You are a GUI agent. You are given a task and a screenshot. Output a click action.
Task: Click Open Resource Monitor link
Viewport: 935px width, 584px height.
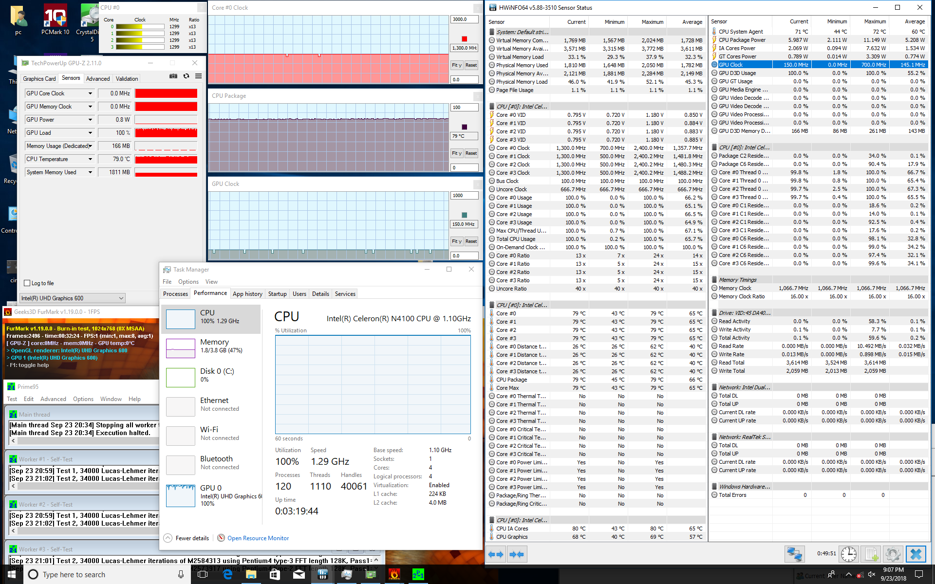258,538
